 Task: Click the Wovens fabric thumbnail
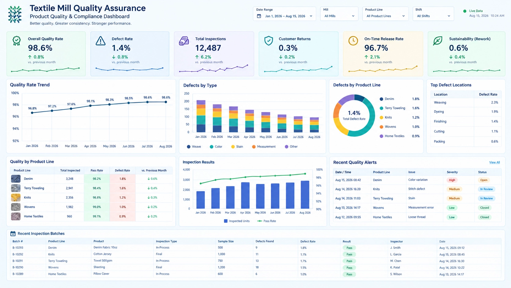[16, 207]
